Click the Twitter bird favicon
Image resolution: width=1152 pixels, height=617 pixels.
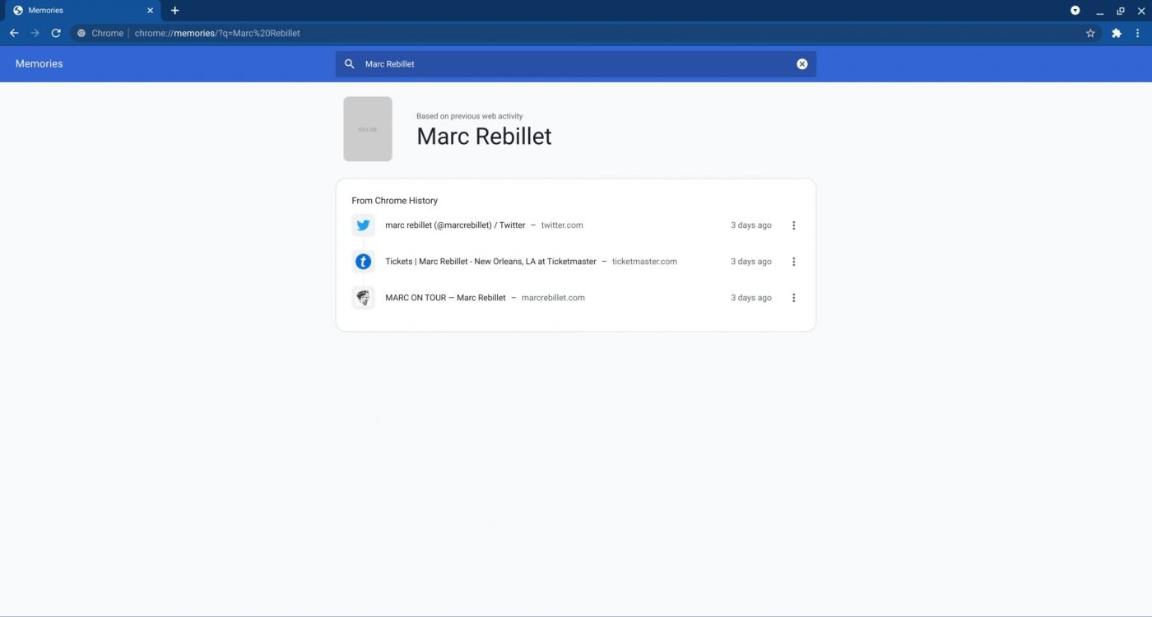coord(363,225)
